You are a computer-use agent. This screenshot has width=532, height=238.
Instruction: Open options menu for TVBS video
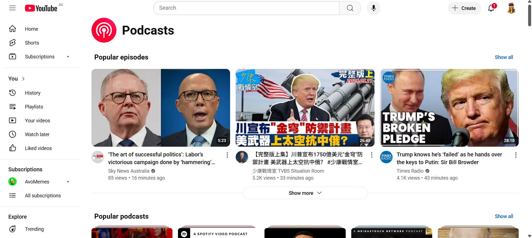(372, 155)
